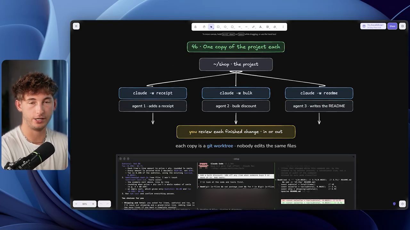Open the more tools menu
Image resolution: width=410 pixels, height=230 pixels.
[x=283, y=27]
